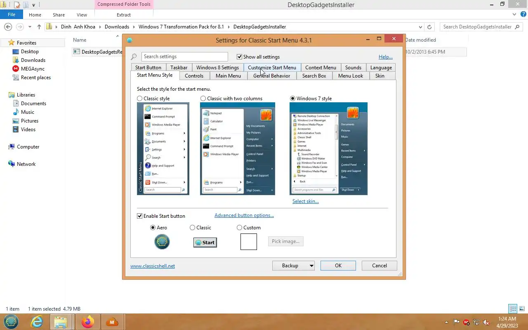Launch Internet Explorer from the taskbar
The height and width of the screenshot is (330, 528).
tap(37, 322)
